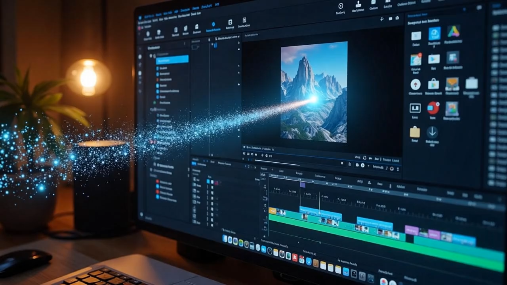Select the red circular icon with blue badge
Image resolution: width=507 pixels, height=285 pixels.
433,108
